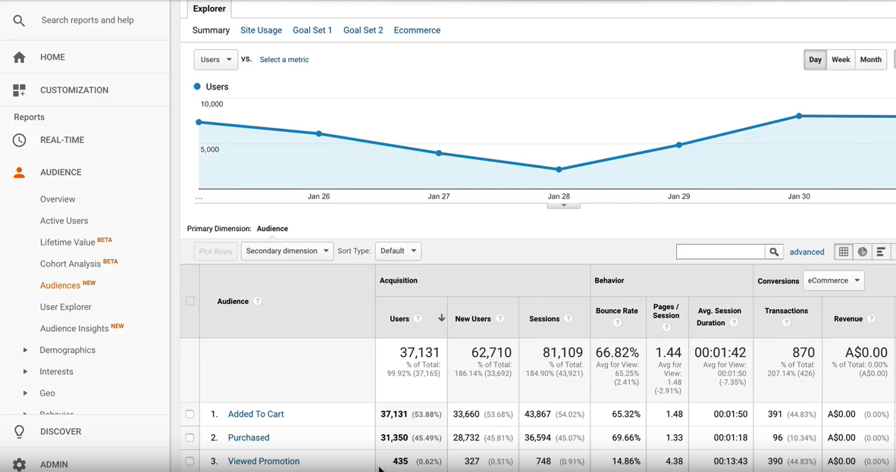
Task: Click the Discover lightbulb icon
Action: [x=19, y=431]
